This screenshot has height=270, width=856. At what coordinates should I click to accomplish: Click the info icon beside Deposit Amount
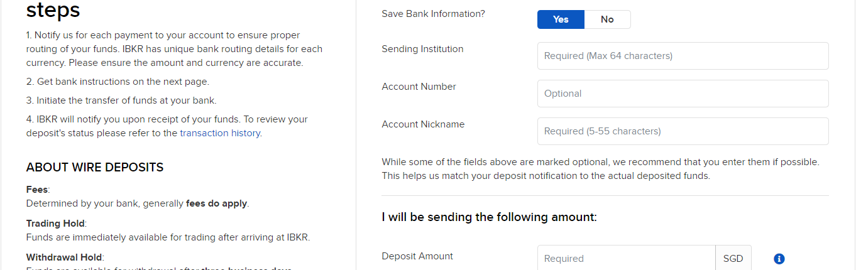click(779, 259)
